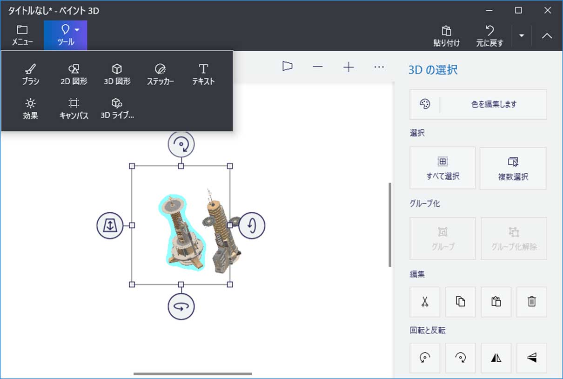Viewport: 563px width, 379px height.
Task: Zoom in with the plus button
Action: (x=349, y=67)
